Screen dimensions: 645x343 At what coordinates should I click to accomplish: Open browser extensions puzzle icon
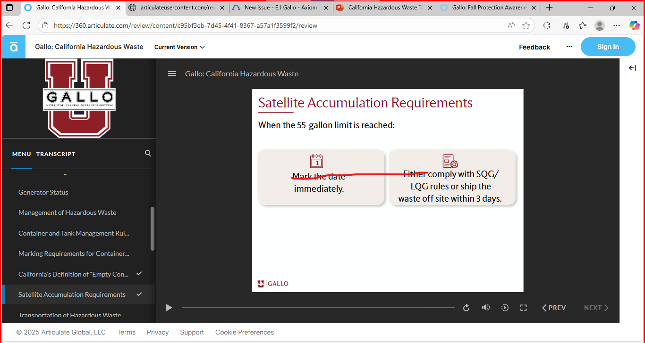click(546, 25)
